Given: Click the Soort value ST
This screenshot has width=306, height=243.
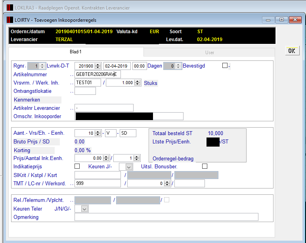Looking at the screenshot, I should click(x=200, y=32).
